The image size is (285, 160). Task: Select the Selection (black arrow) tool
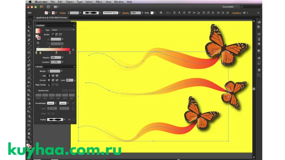pos(29,23)
